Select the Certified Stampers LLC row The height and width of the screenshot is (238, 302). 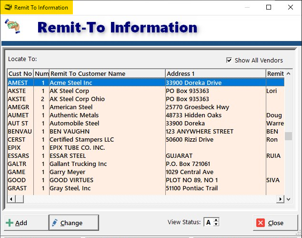pos(146,139)
